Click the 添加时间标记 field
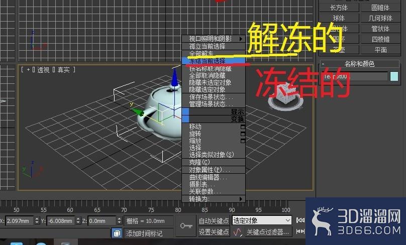The height and width of the screenshot is (245, 406). (x=148, y=233)
